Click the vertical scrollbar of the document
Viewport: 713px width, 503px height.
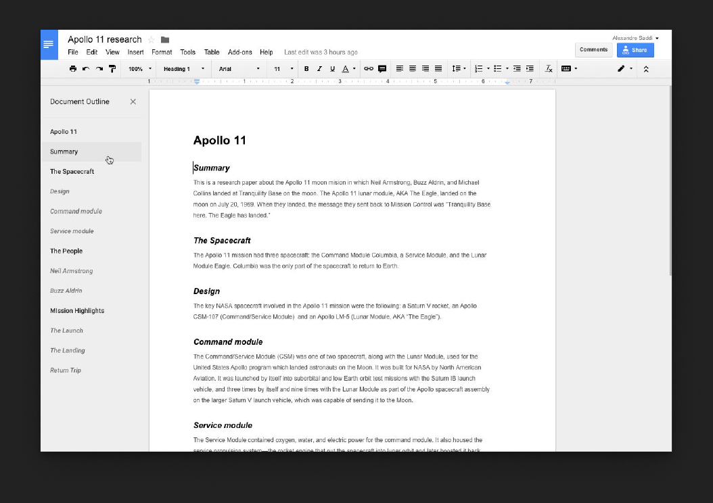pyautogui.click(x=670, y=181)
